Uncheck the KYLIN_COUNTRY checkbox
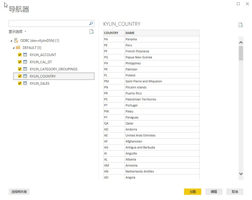Viewport: 252px width, 200px height. (x=20, y=76)
